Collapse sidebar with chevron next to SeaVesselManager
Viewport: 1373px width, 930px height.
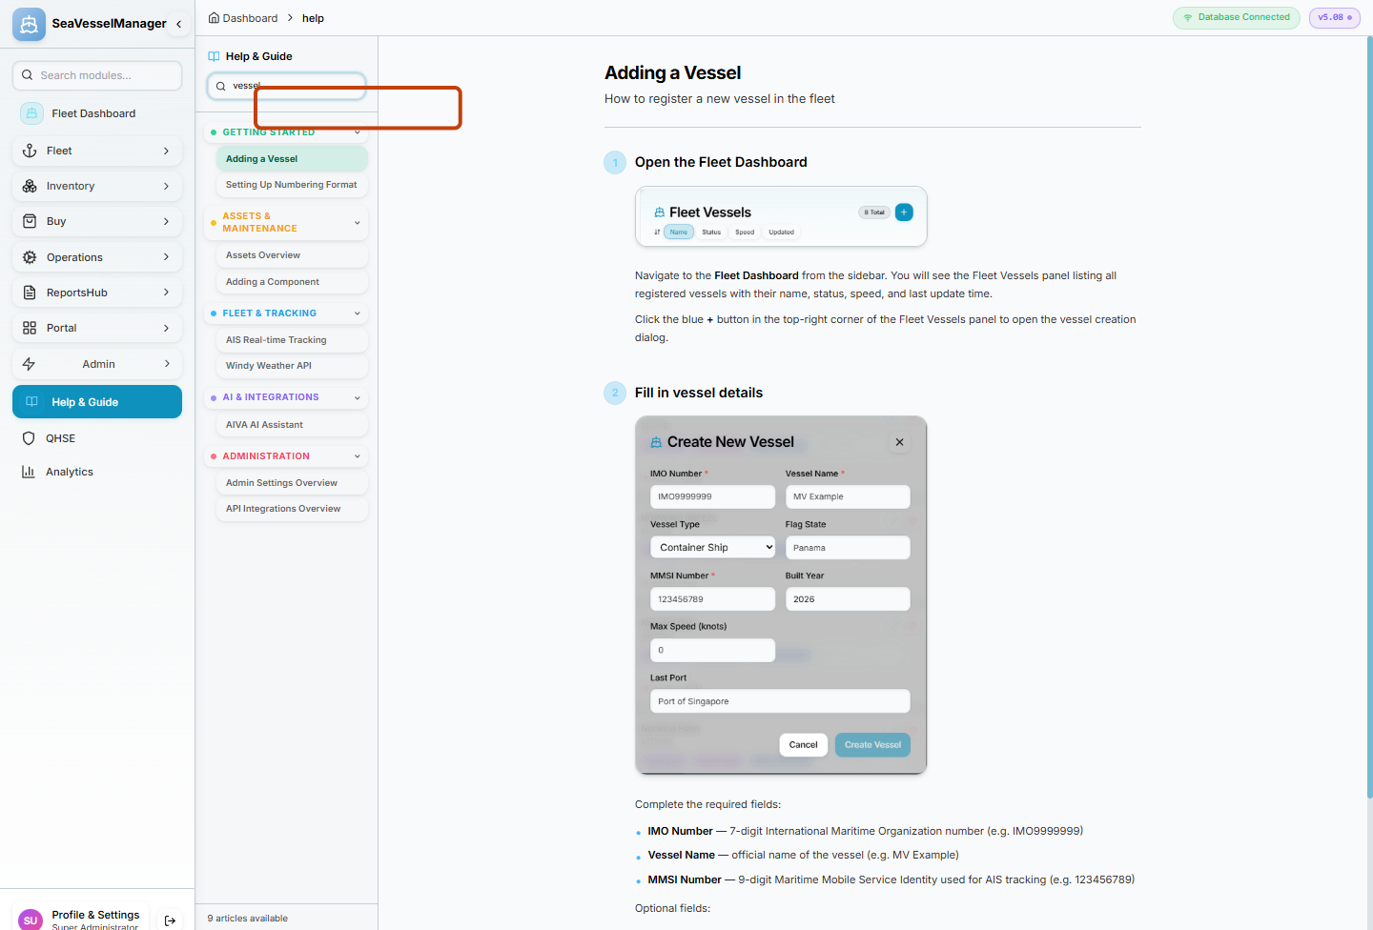tap(178, 24)
